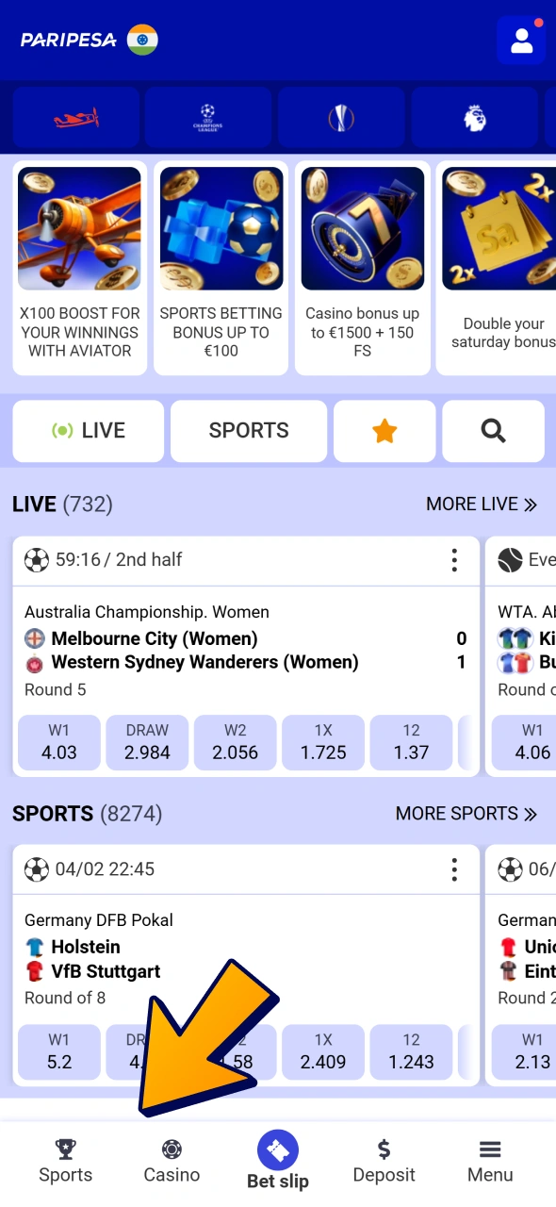Open favorites with the star icon
This screenshot has height=1207, width=556.
pyautogui.click(x=384, y=430)
